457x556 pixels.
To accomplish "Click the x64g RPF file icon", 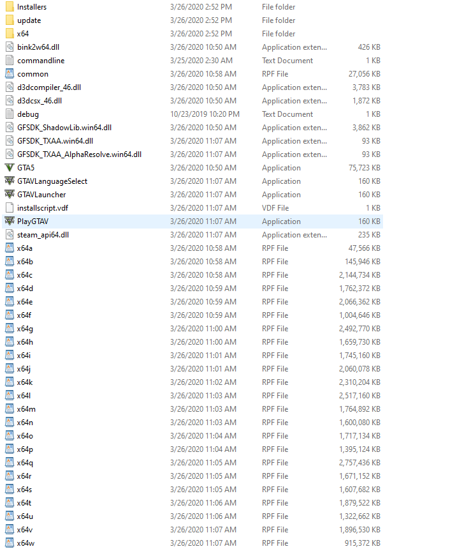I will pos(10,328).
